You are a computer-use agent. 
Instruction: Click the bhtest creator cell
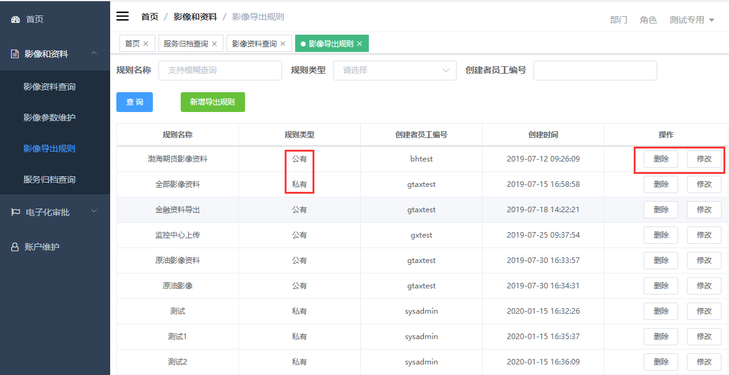(x=421, y=159)
